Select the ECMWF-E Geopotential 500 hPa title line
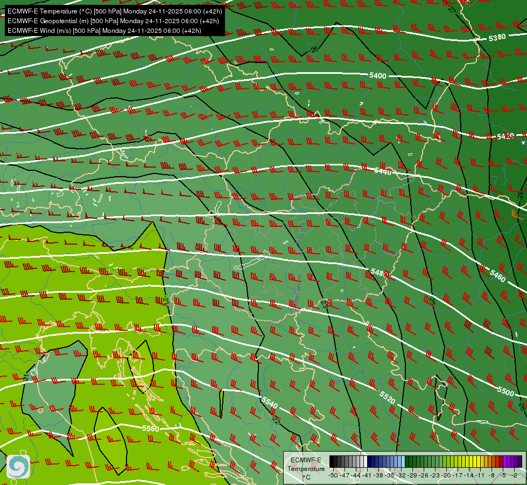527x485 pixels. pyautogui.click(x=113, y=21)
